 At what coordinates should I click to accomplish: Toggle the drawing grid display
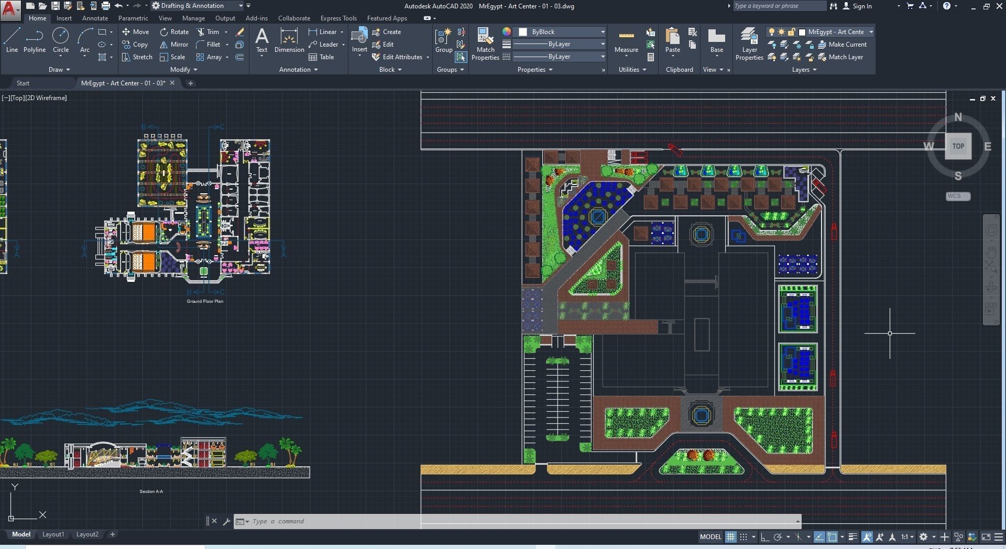point(730,537)
